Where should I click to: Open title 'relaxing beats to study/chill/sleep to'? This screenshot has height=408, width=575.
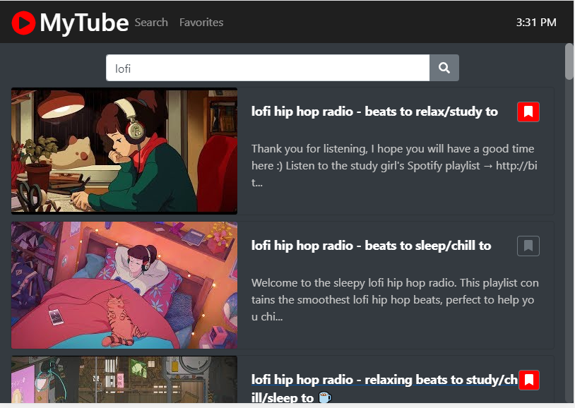[x=384, y=388]
